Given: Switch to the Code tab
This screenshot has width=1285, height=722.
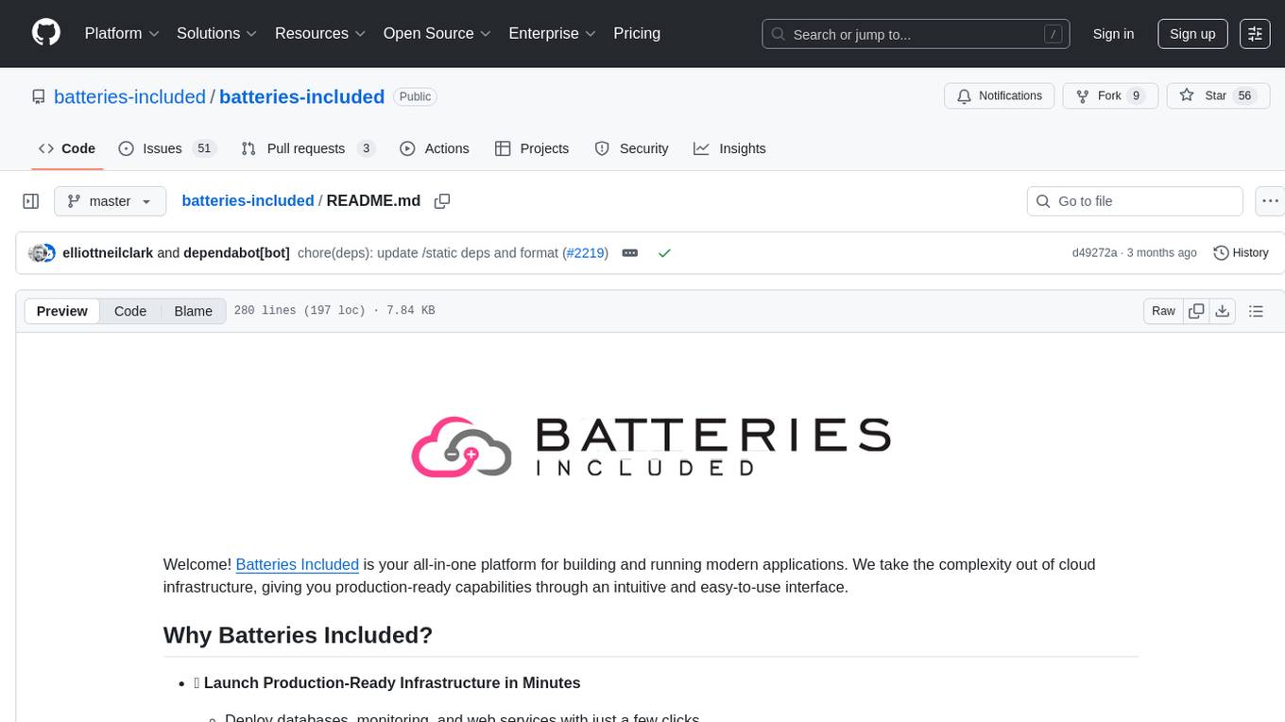Looking at the screenshot, I should point(67,148).
